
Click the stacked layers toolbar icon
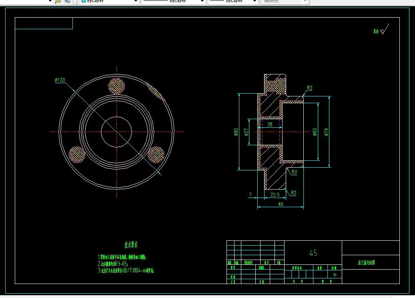[x=67, y=1]
